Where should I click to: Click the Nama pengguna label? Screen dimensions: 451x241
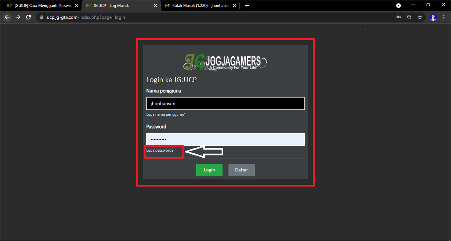coord(164,91)
